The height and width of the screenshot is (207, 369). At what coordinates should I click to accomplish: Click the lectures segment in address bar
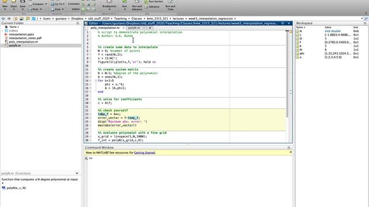[x=178, y=18]
